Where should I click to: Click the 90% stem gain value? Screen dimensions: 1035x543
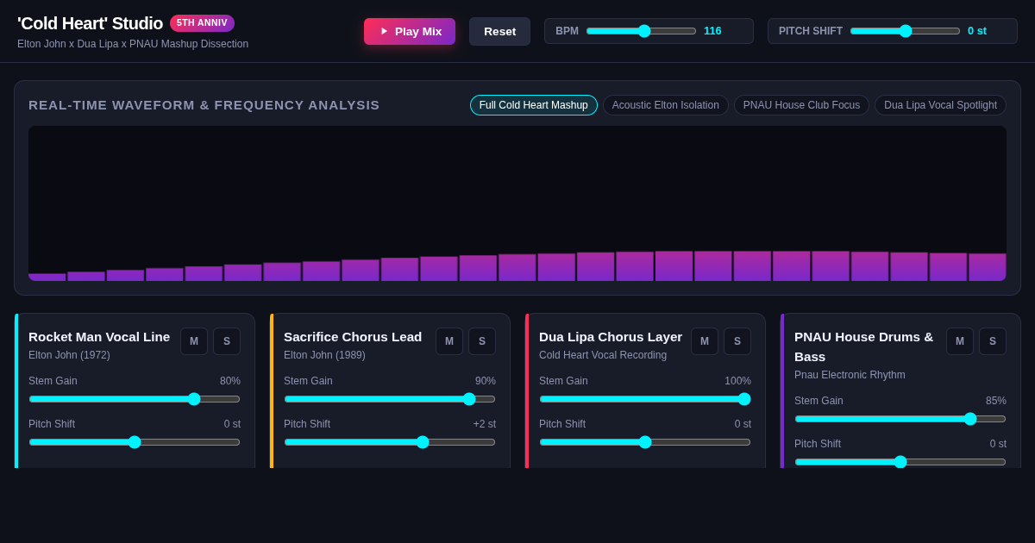[x=486, y=381]
